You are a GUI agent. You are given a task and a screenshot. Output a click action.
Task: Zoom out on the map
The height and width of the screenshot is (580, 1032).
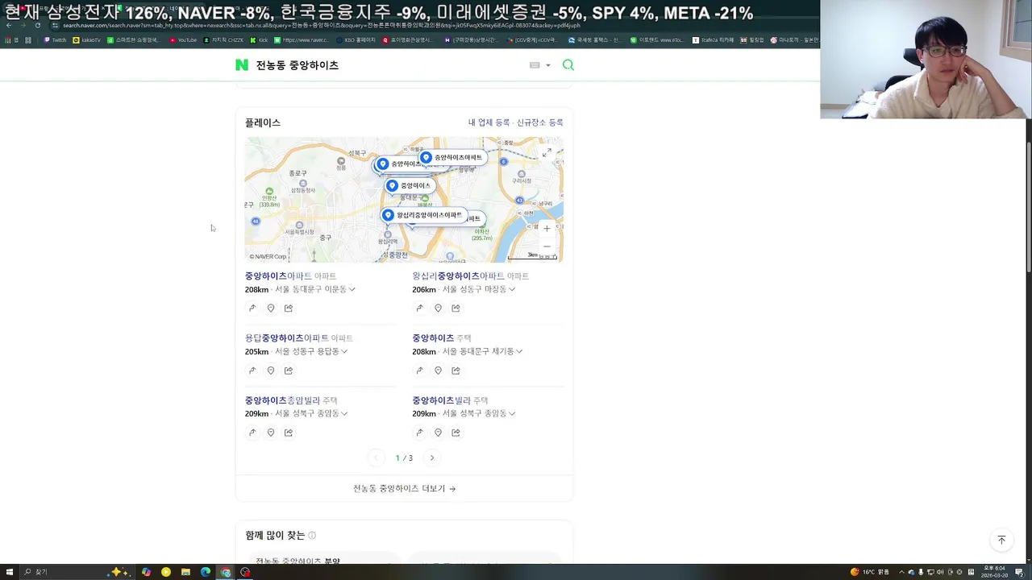pyautogui.click(x=547, y=246)
